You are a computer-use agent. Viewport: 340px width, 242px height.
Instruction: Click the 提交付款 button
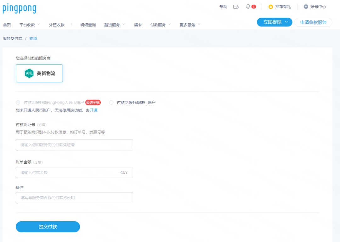[x=48, y=227]
